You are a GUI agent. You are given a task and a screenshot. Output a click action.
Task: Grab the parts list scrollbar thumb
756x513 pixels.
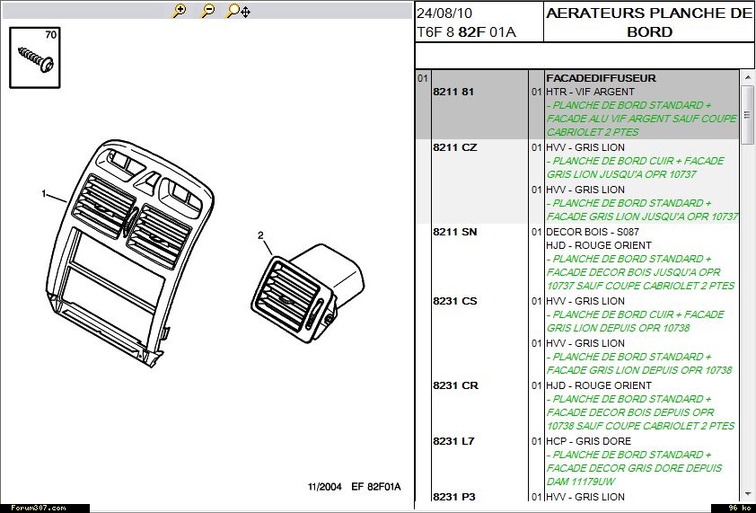pyautogui.click(x=747, y=115)
